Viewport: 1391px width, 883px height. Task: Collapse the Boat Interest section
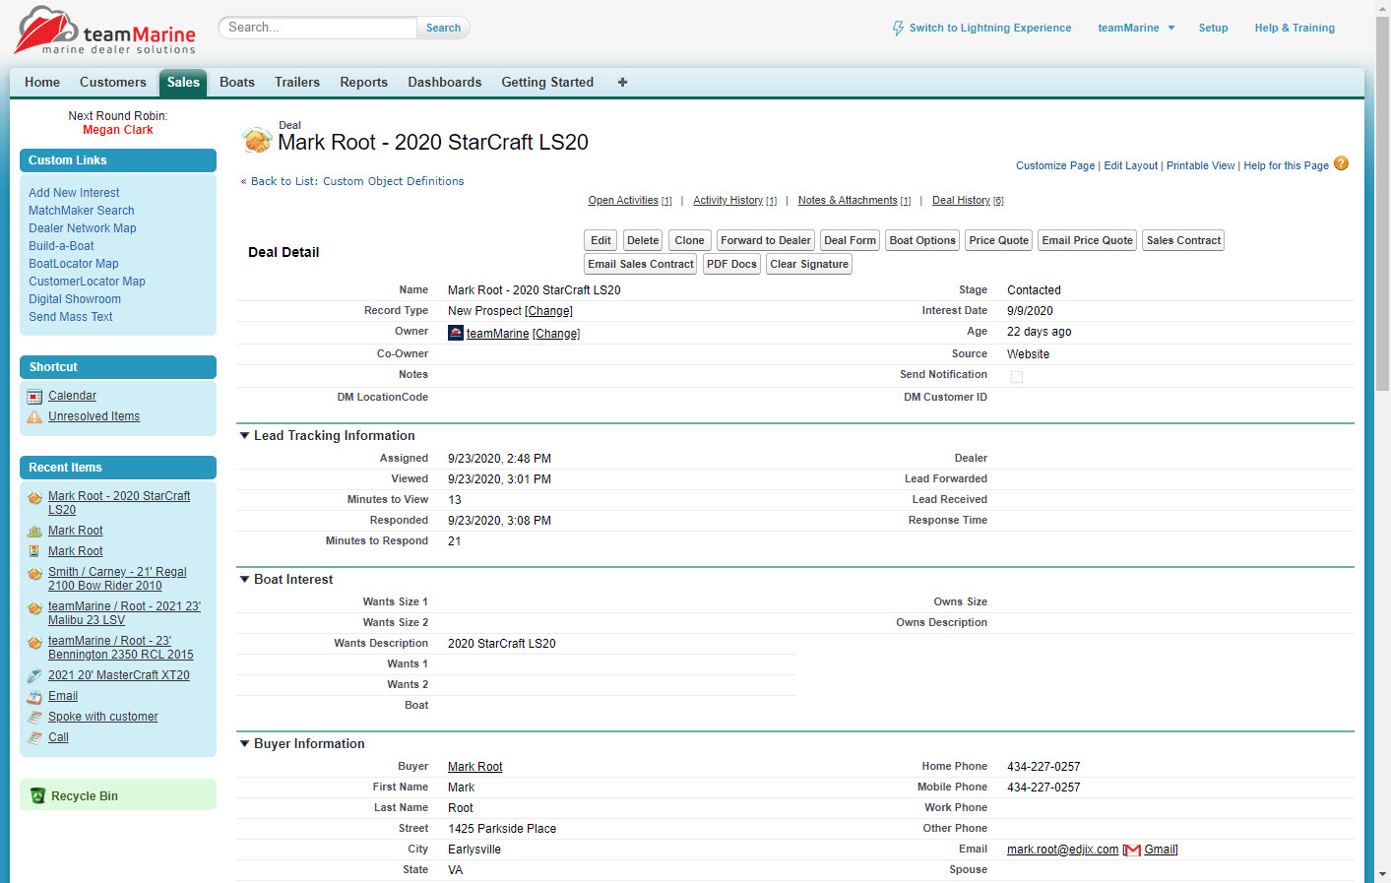[x=244, y=579]
